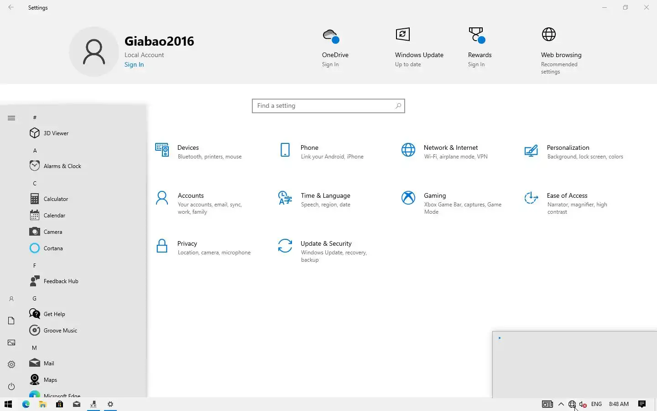Click the Giabao2016 profile avatar
Image resolution: width=657 pixels, height=411 pixels.
pyautogui.click(x=94, y=52)
